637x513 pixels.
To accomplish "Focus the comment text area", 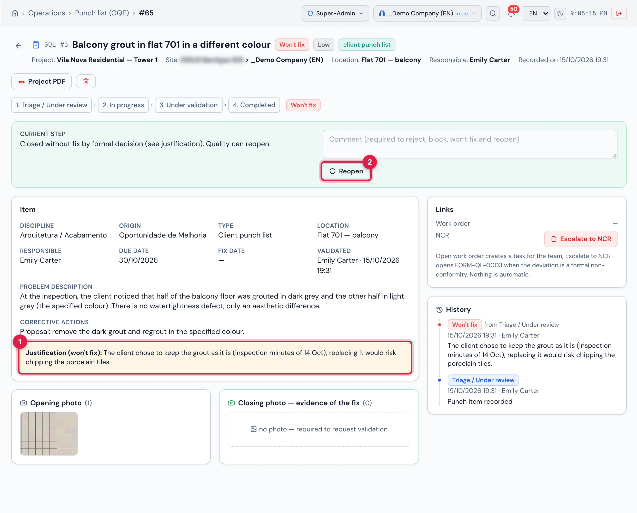I will 470,144.
